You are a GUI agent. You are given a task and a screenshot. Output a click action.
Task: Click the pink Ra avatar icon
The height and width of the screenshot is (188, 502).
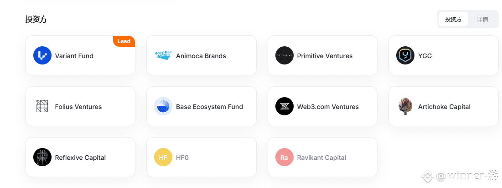tap(285, 157)
